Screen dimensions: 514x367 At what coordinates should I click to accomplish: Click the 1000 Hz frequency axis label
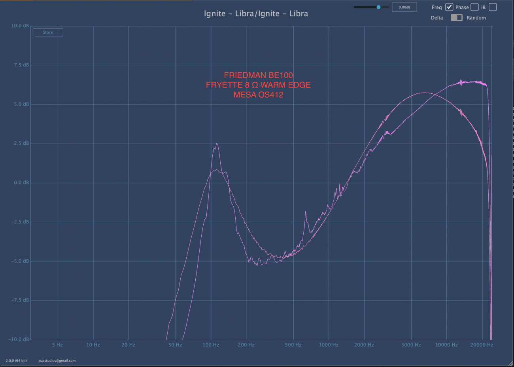coord(329,345)
